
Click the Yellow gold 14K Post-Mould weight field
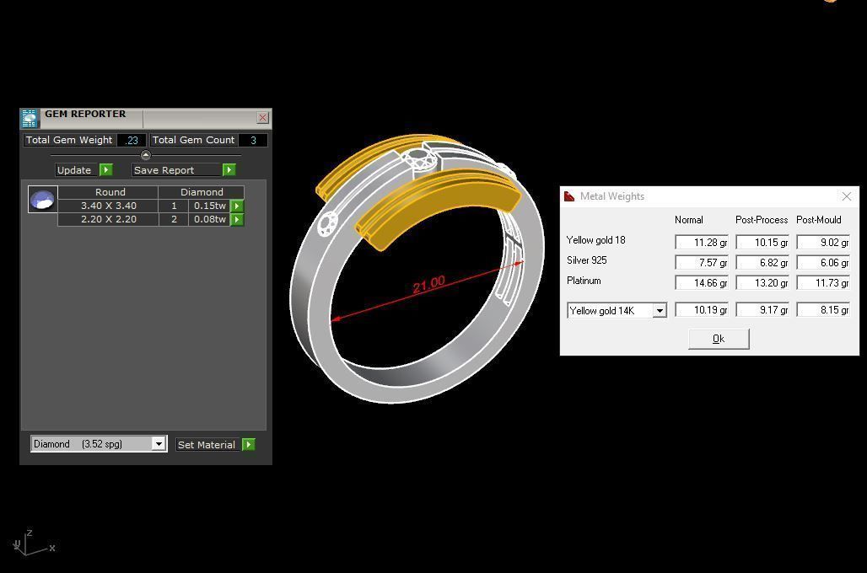tap(823, 309)
